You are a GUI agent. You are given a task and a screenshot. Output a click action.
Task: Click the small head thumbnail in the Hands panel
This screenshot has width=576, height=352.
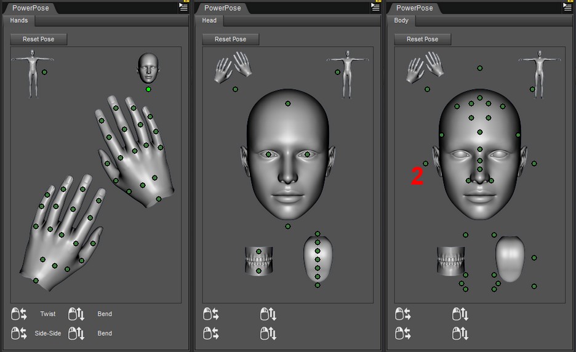[148, 68]
